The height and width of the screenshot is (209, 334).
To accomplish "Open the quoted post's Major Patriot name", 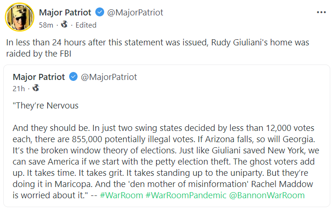I will [x=39, y=77].
